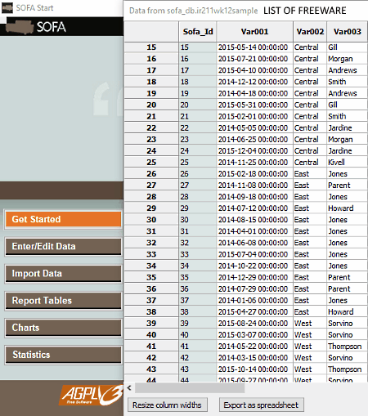This screenshot has height=416, width=368.
Task: Click the horizontal scrollbar thumb
Action: pos(190,388)
